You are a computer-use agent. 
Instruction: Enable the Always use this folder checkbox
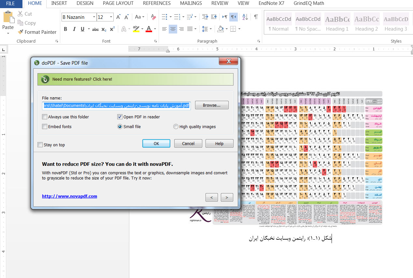click(x=45, y=117)
